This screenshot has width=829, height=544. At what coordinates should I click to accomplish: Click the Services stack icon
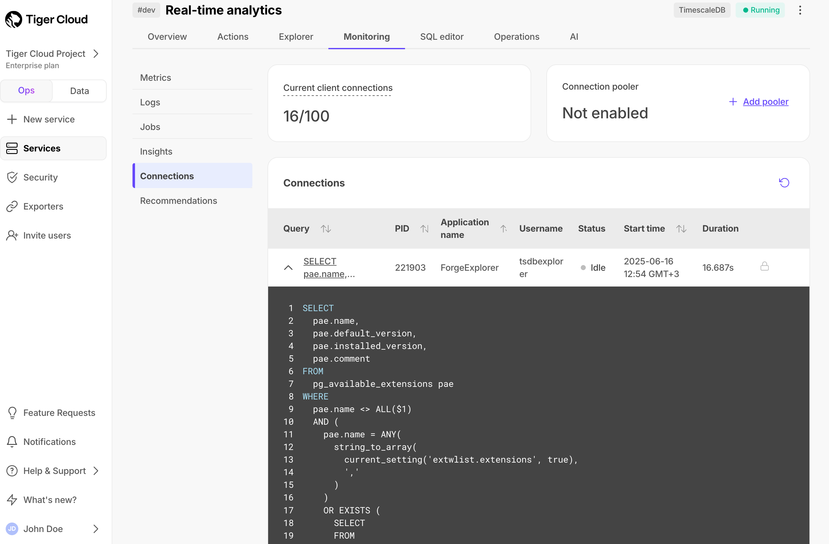12,148
